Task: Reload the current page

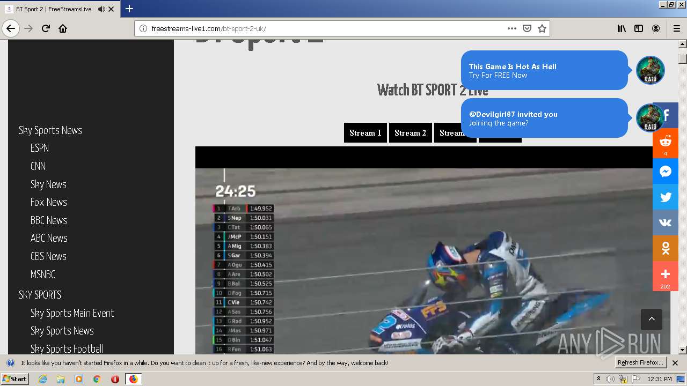Action: tap(46, 28)
